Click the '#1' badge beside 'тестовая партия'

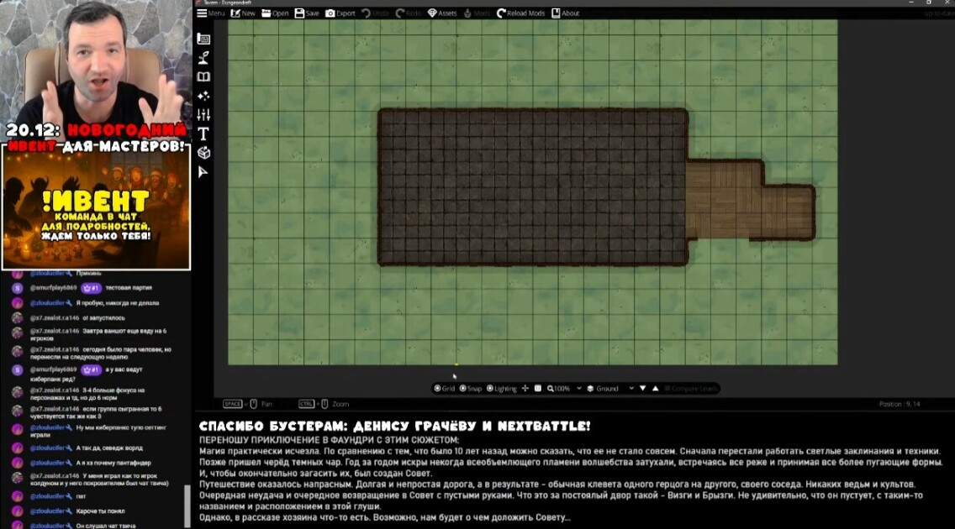[x=92, y=288]
